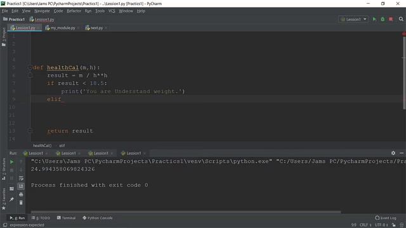Viewport: 406px width, 228px height.
Task: Open Search Everywhere magnifier icon
Action: tap(401, 19)
